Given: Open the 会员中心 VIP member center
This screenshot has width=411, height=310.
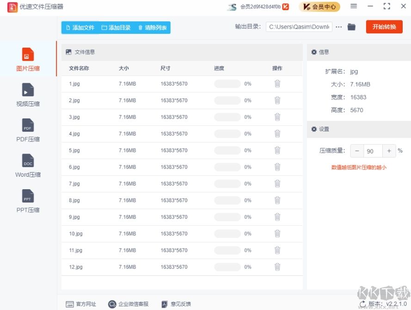Looking at the screenshot, I should coord(319,7).
